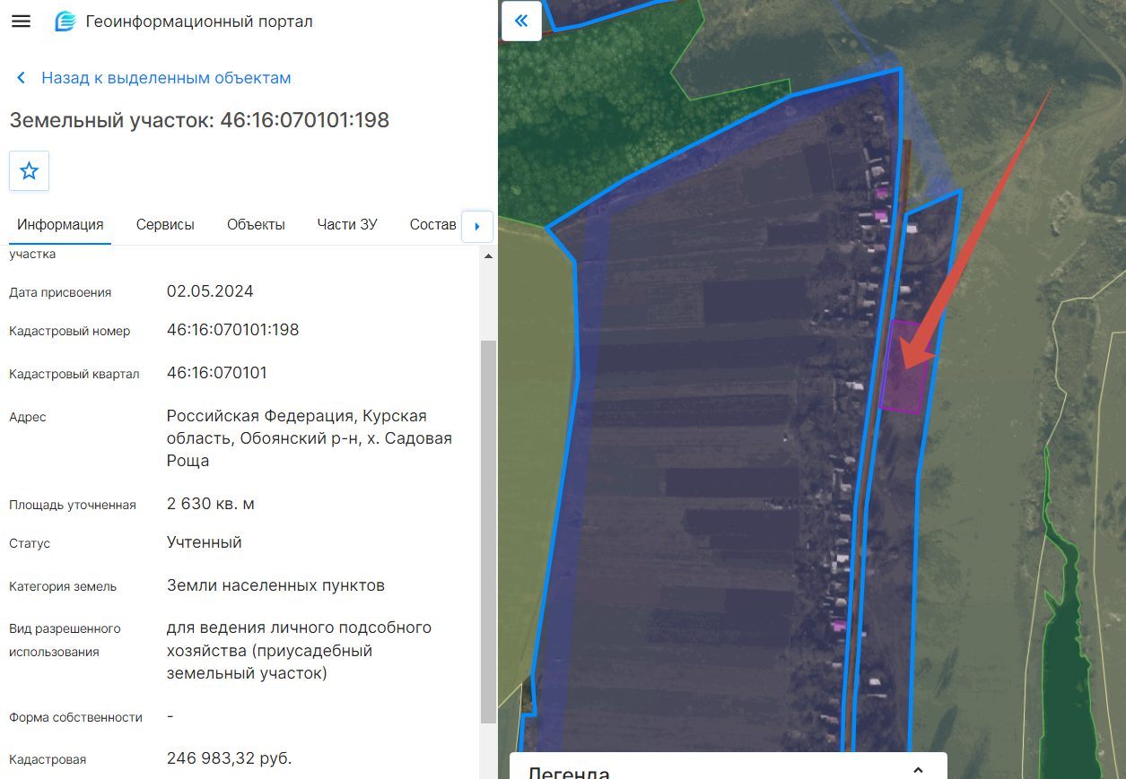The width and height of the screenshot is (1126, 779).
Task: Go back via Назад к выделенным объектам
Action: [x=166, y=78]
